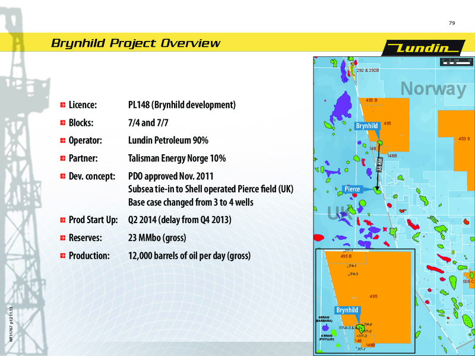Select the 'Operator:' label
Viewport: 475px width, 356px height.
coord(85,141)
